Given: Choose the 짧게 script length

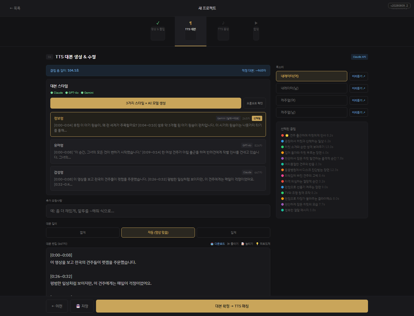Looking at the screenshot, I should coord(83,232).
